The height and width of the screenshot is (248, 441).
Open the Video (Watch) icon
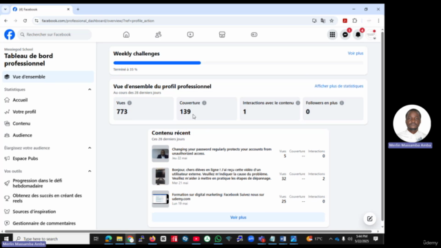coord(190,34)
